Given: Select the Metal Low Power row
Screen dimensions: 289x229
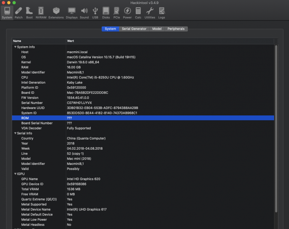Looking at the screenshot, I should point(143,220).
